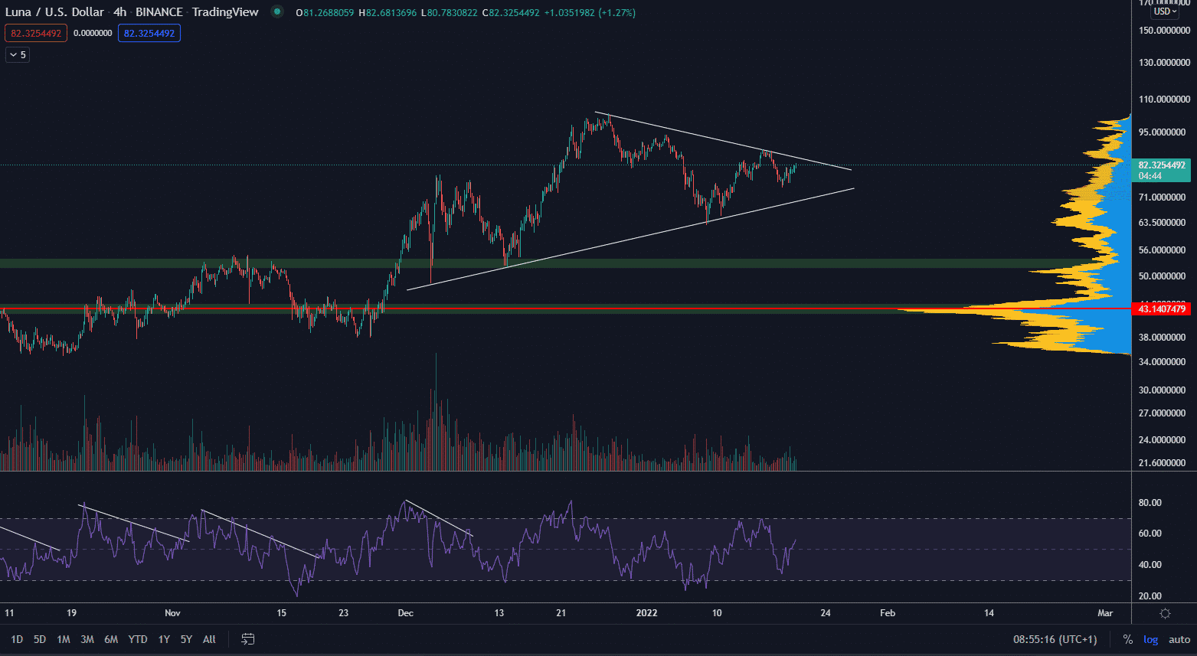The height and width of the screenshot is (656, 1197).
Task: Toggle log scale off
Action: (1150, 639)
